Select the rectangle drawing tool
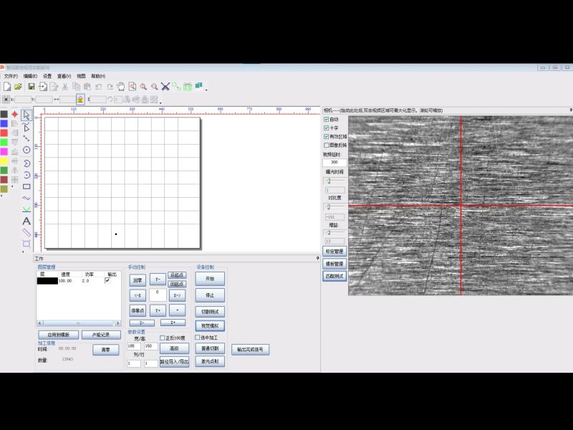This screenshot has width=573, height=430. [27, 186]
